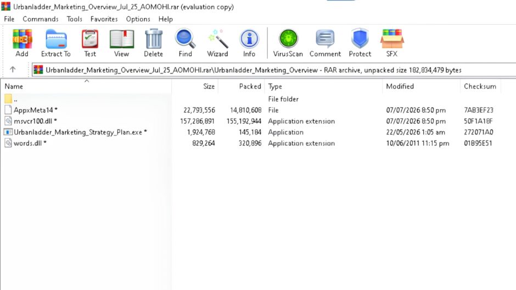Select the parent folder icon row
Image resolution: width=516 pixels, height=290 pixels.
tap(8, 99)
